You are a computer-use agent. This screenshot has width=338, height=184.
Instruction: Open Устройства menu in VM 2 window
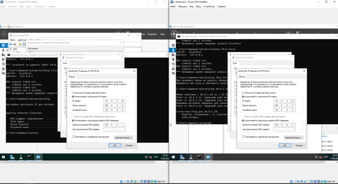[x=209, y=6]
